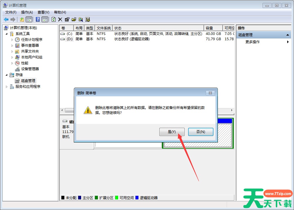
Task: Click the Up One Level folder icon
Action: point(22,19)
